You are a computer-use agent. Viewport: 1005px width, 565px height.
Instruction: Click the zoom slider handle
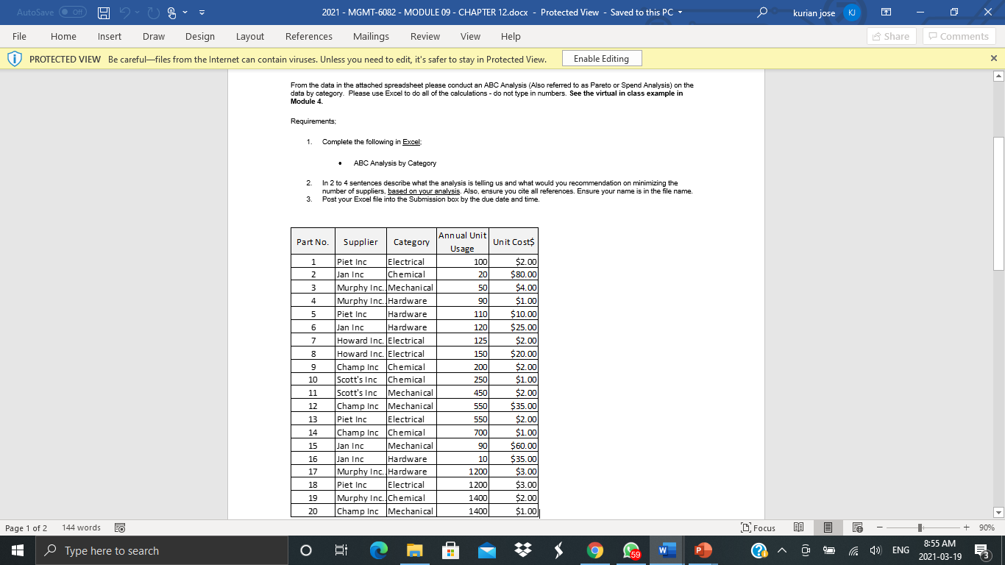tap(918, 527)
